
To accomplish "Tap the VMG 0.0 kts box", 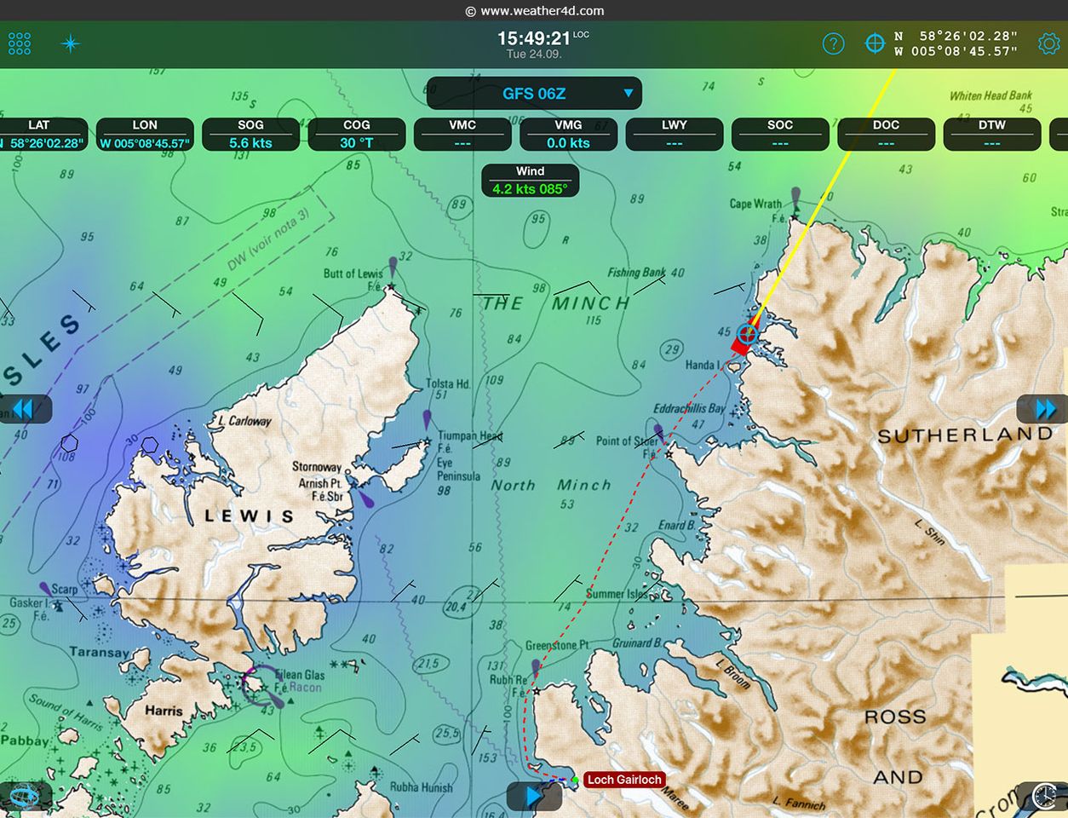I will (568, 135).
